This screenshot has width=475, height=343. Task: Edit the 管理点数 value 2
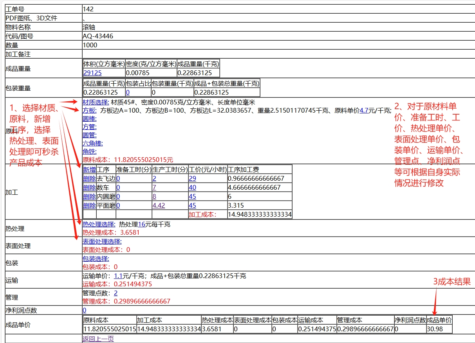(116, 293)
